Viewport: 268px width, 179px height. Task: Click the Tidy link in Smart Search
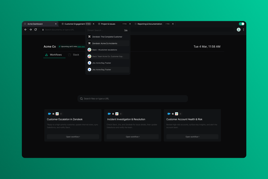pos(126,30)
